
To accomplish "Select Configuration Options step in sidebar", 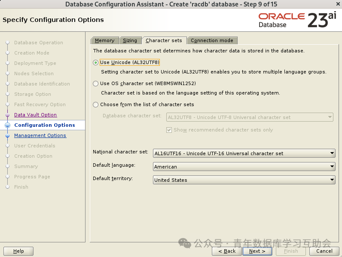I will pyautogui.click(x=45, y=125).
